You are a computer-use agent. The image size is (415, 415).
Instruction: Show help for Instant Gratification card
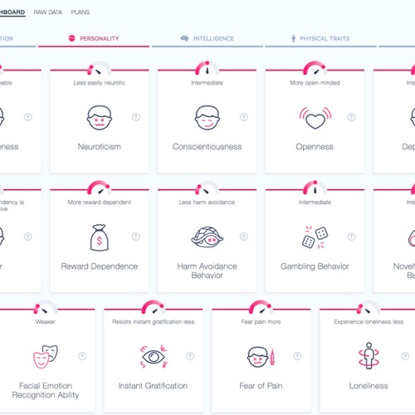coord(190,356)
